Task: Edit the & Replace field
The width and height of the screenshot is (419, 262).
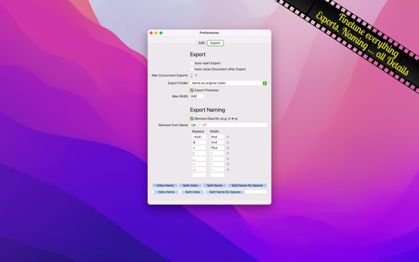Action: [199, 143]
